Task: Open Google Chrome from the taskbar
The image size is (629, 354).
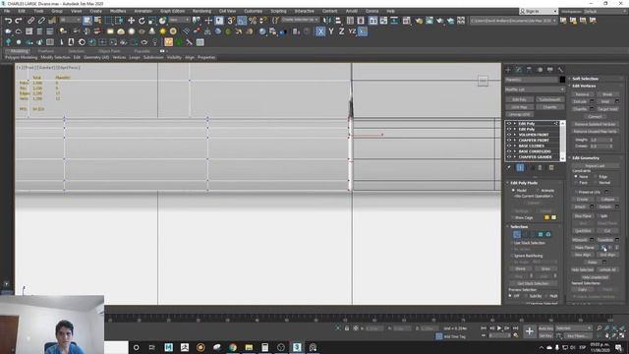Action: (233, 347)
